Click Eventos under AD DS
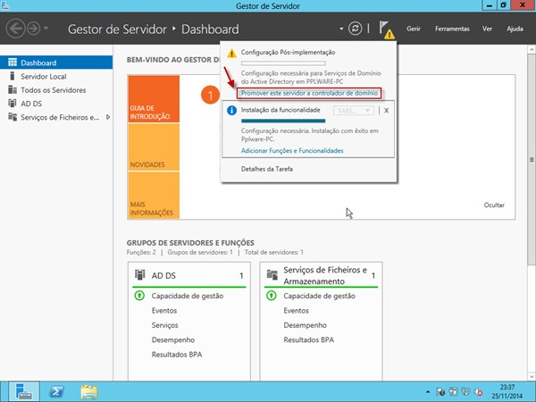536x402 pixels. coord(164,310)
